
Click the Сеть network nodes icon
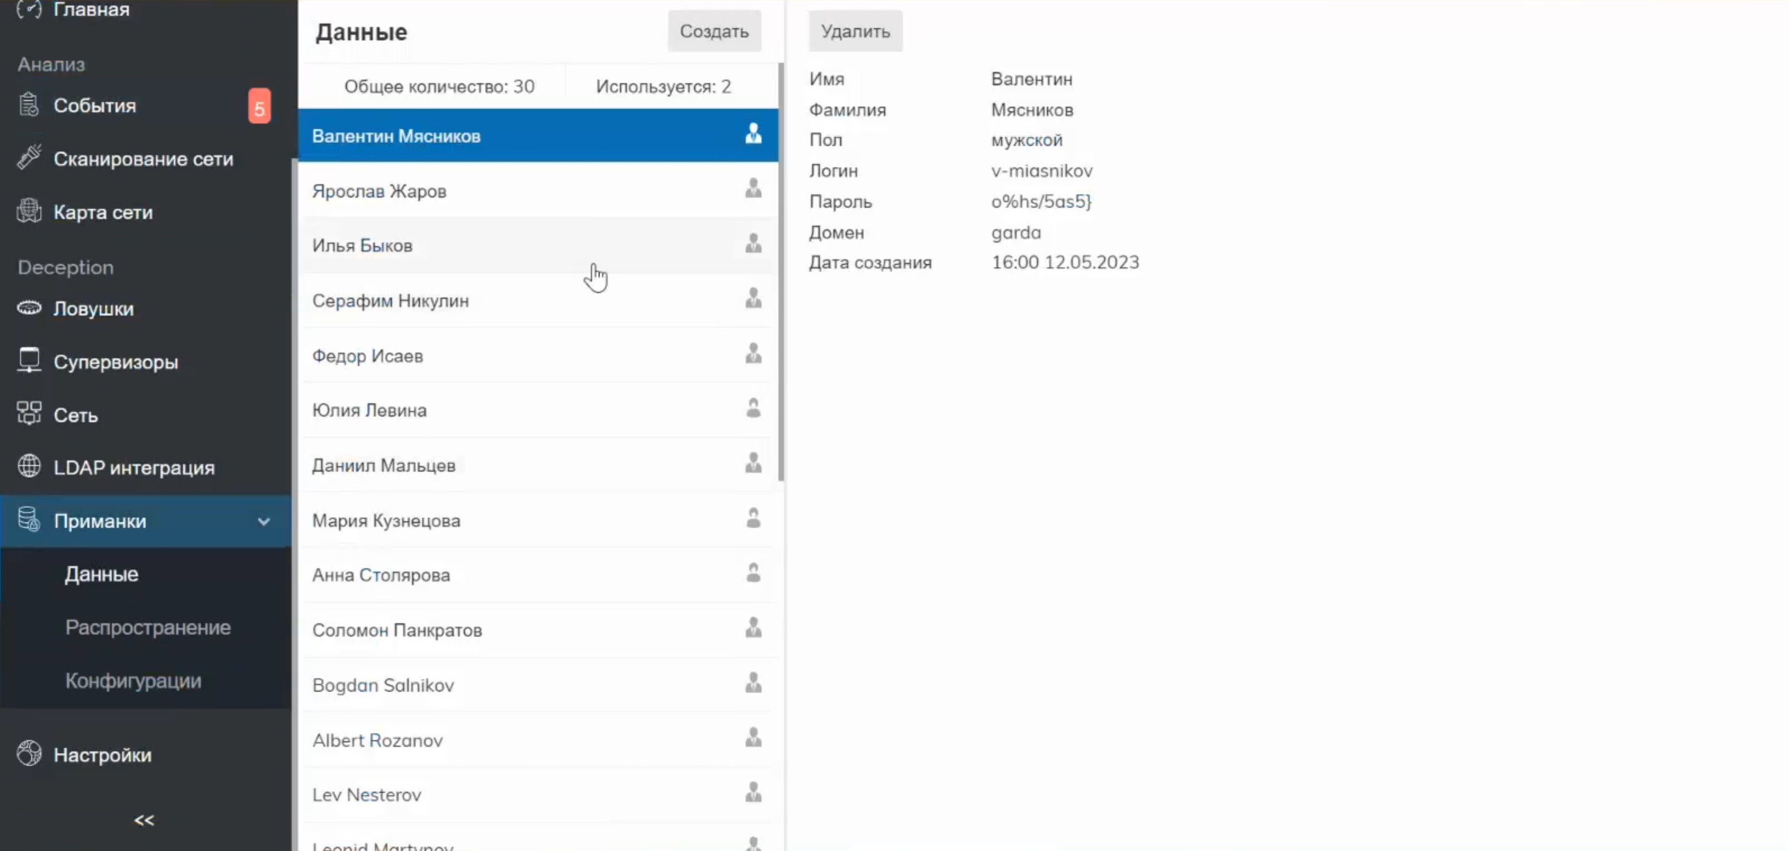(29, 414)
